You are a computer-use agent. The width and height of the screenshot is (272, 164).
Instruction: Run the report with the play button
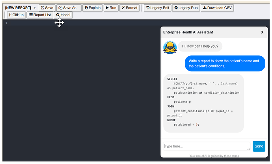click(x=110, y=8)
